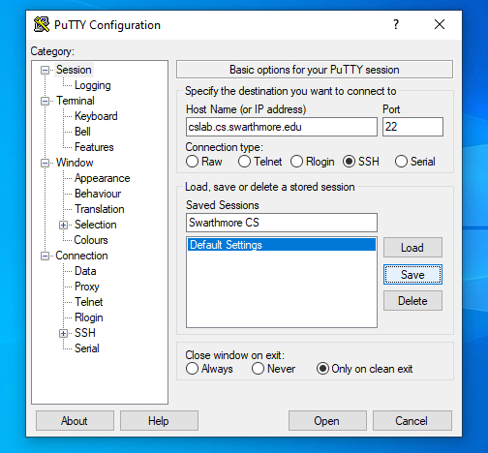Set close window on exit to Never
The height and width of the screenshot is (453, 488).
click(x=258, y=369)
